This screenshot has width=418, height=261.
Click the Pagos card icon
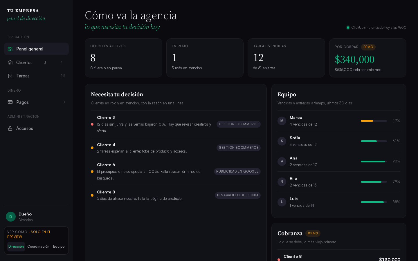[x=10, y=102]
